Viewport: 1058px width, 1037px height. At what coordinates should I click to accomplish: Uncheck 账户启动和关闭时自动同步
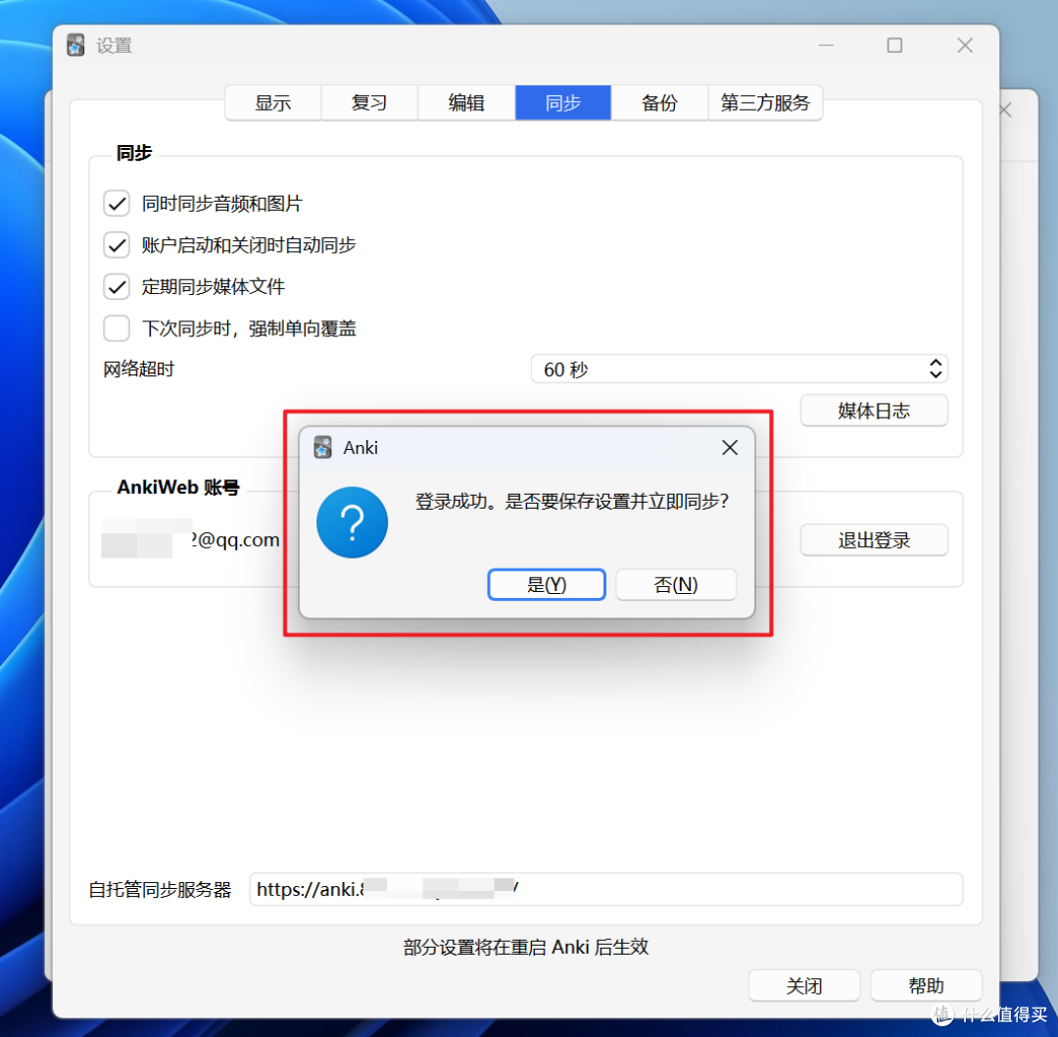(x=117, y=245)
